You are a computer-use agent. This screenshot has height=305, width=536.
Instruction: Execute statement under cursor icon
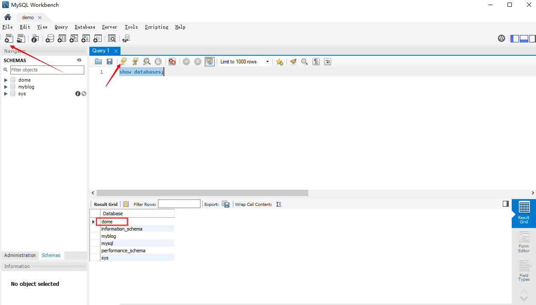pyautogui.click(x=135, y=62)
